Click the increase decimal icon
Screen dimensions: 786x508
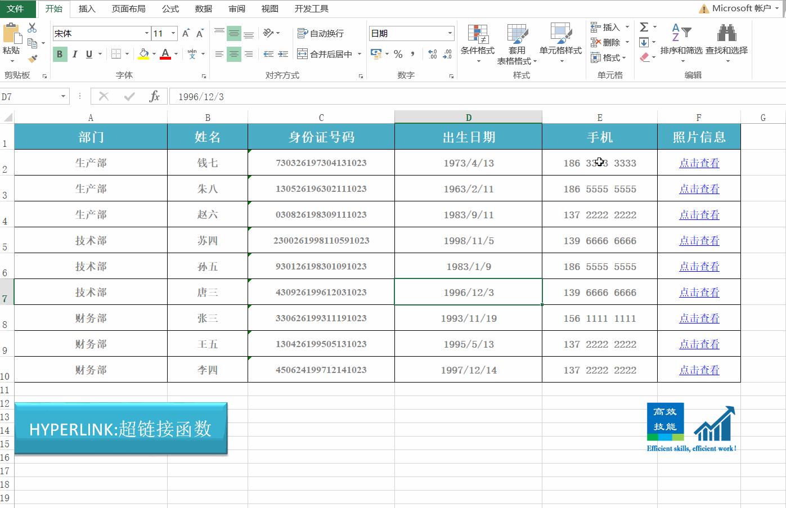432,54
